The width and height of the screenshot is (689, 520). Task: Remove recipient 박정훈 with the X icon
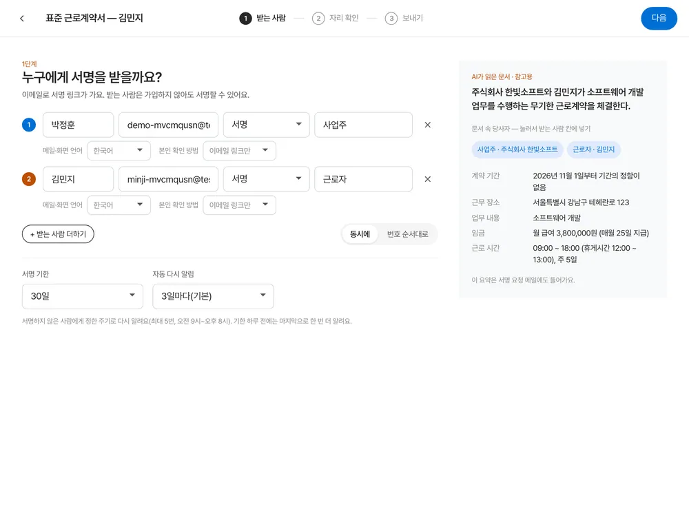(428, 125)
